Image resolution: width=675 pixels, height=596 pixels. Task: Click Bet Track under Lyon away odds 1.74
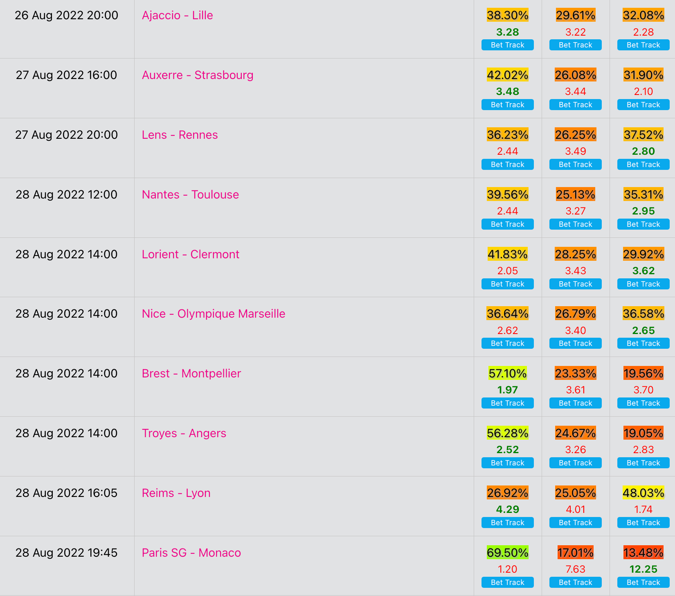(643, 523)
